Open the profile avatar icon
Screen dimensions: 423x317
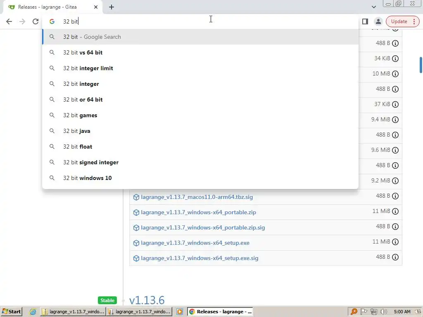(x=378, y=21)
